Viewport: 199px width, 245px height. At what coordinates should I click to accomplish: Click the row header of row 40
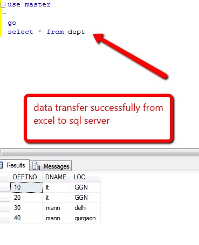pyautogui.click(x=5, y=218)
